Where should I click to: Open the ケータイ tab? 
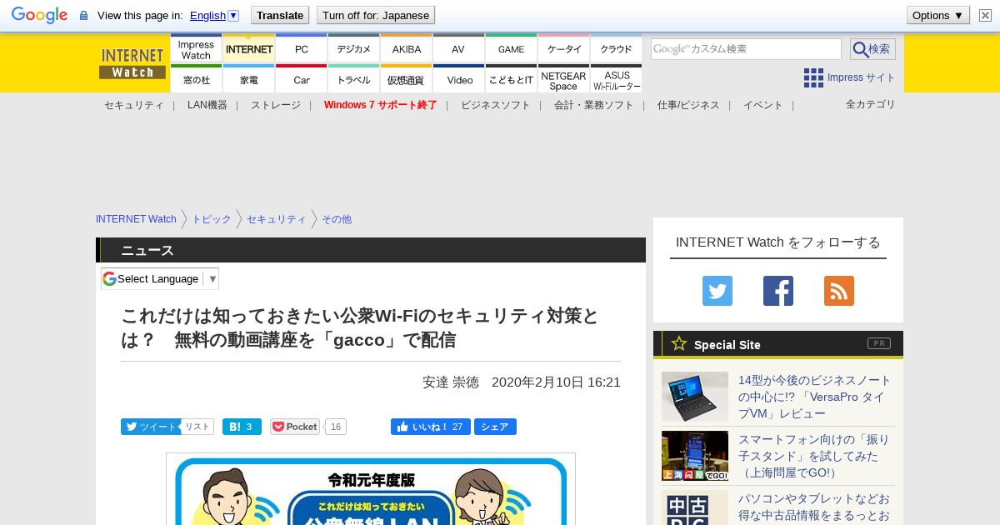pos(564,49)
